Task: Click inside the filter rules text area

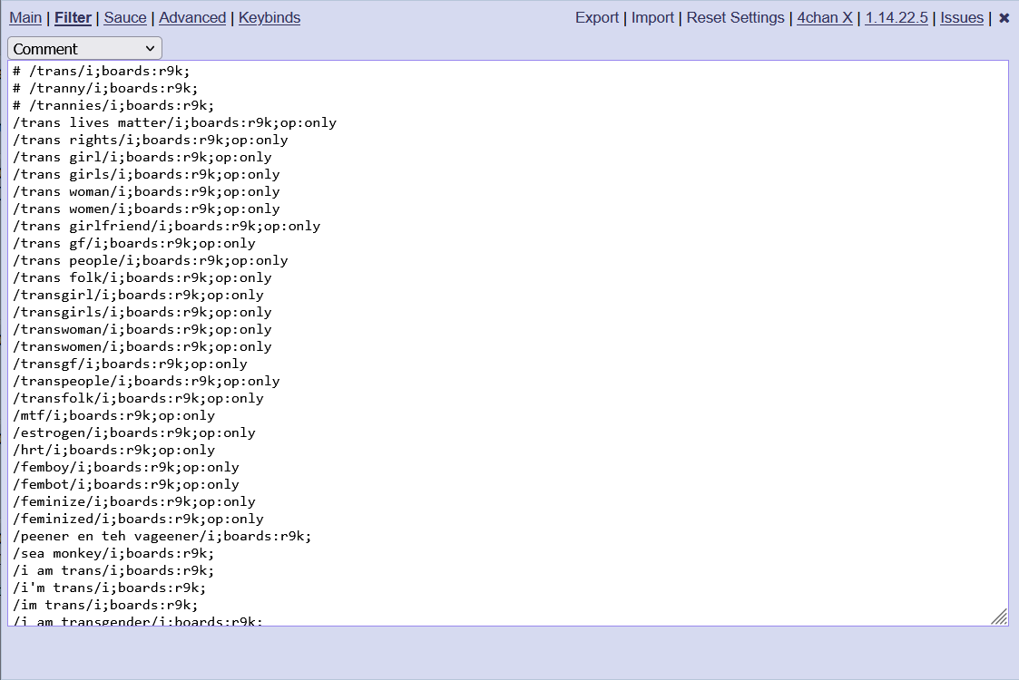Action: click(507, 343)
